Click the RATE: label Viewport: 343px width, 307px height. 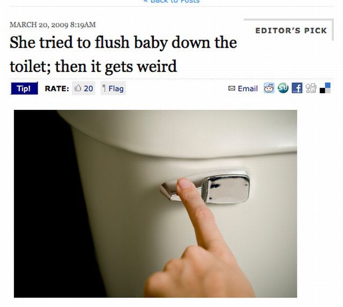pos(57,88)
